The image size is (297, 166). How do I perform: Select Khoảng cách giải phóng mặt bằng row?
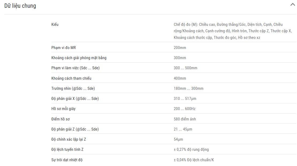[174, 58]
